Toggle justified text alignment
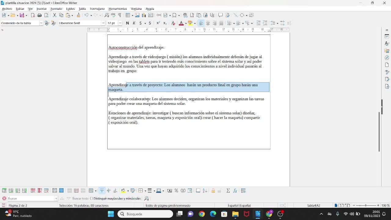 tap(221, 23)
